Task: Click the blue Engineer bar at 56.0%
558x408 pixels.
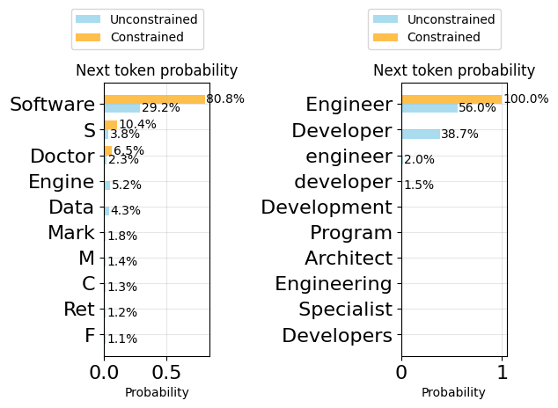Action: (430, 108)
